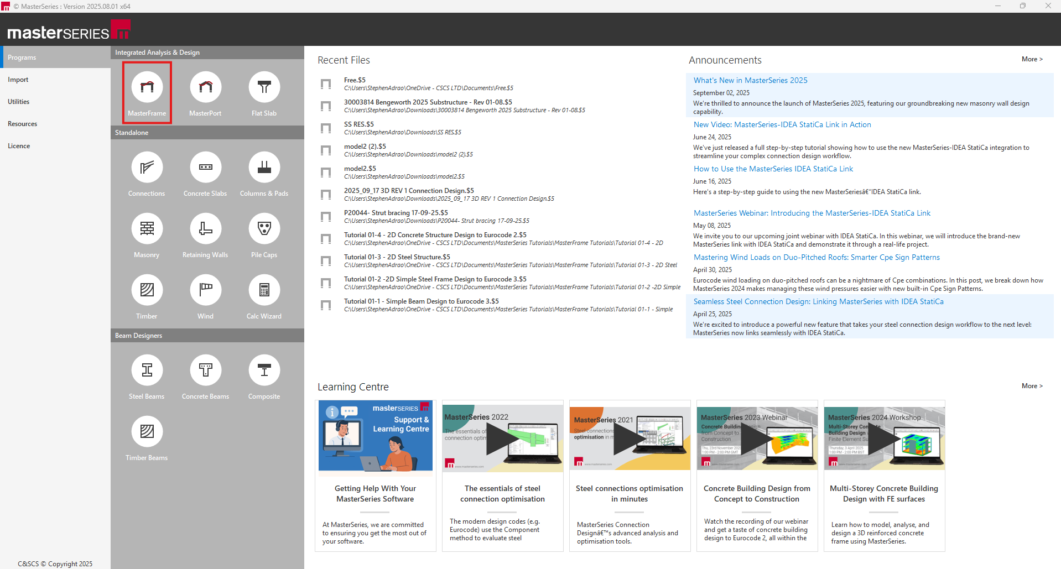1061x569 pixels.
Task: Open the Composite beam designer
Action: [x=264, y=370]
